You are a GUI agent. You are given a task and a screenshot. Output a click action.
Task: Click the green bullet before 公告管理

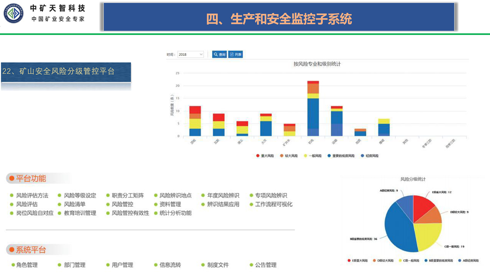(x=251, y=265)
